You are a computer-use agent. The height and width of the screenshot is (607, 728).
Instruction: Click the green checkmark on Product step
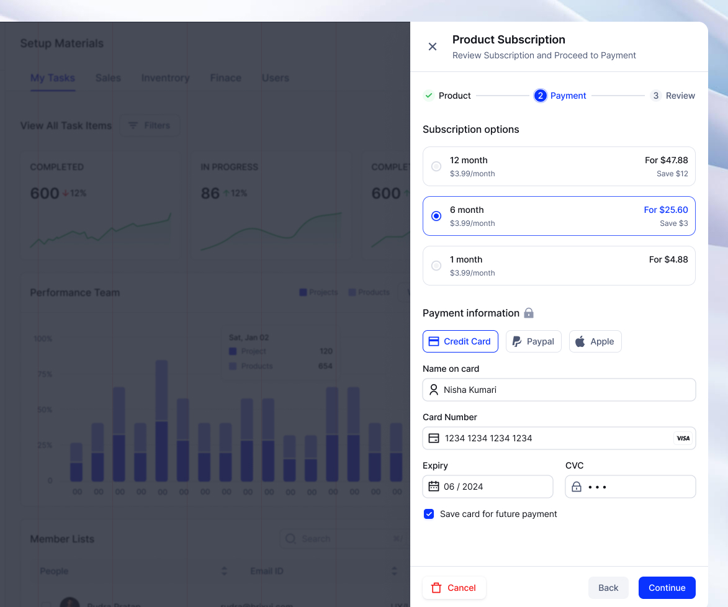pyautogui.click(x=428, y=96)
